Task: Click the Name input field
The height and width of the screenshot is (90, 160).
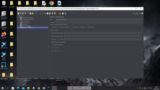Action: coord(99,19)
